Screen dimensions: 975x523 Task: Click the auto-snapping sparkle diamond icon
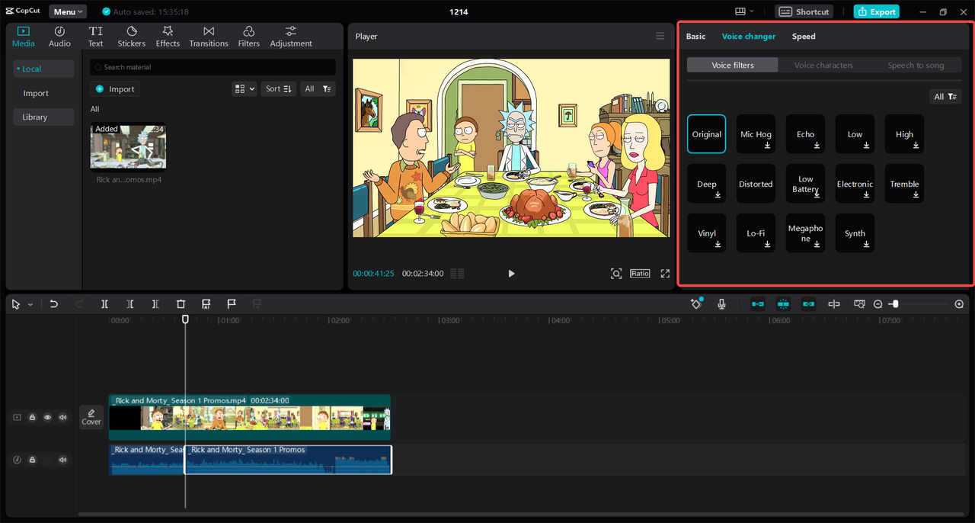click(x=696, y=303)
